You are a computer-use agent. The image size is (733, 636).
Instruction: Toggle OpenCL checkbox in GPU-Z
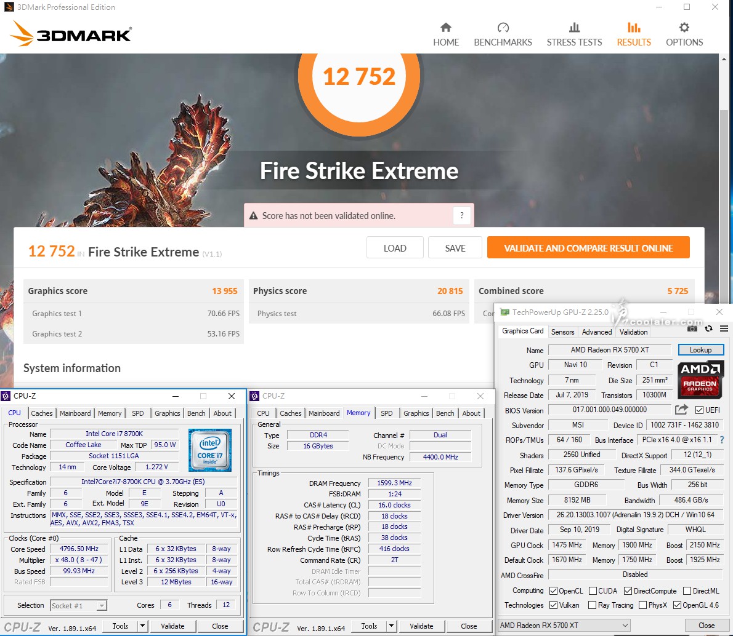553,590
